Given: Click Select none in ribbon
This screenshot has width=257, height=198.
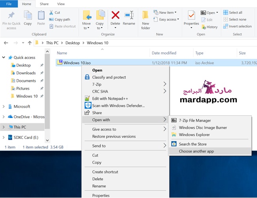Looking at the screenshot, I should (x=235, y=19).
